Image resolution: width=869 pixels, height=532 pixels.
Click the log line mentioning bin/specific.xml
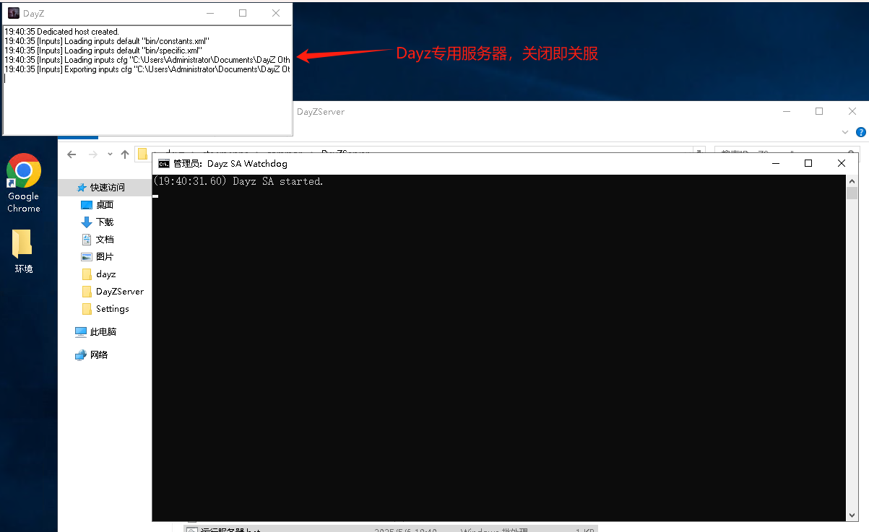pyautogui.click(x=103, y=51)
